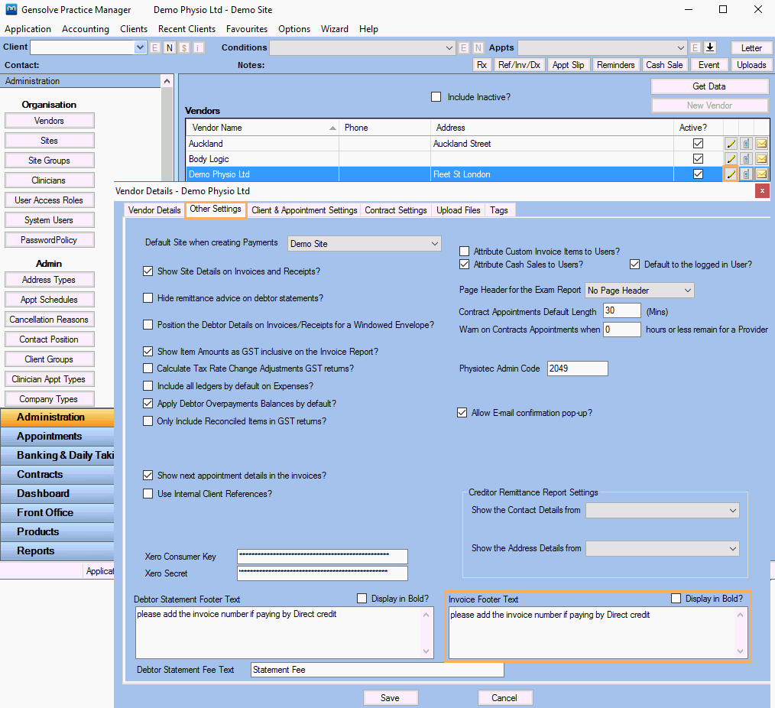Click the E button beside Appts dropdown
Image resolution: width=775 pixels, height=708 pixels.
[x=695, y=47]
